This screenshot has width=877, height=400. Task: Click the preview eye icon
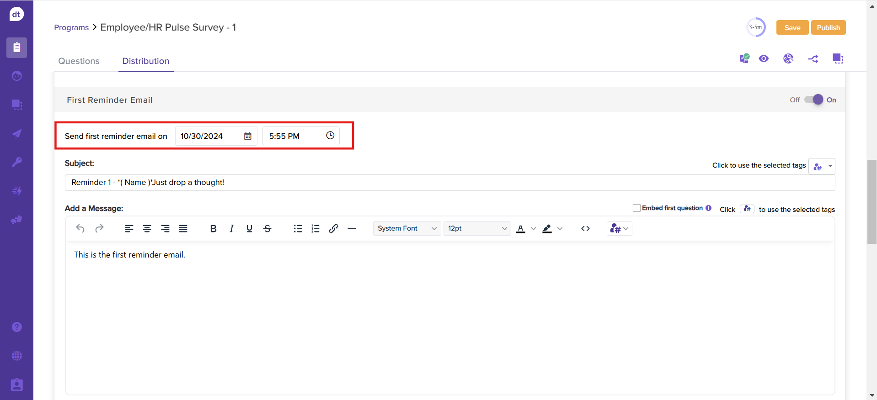coord(764,59)
